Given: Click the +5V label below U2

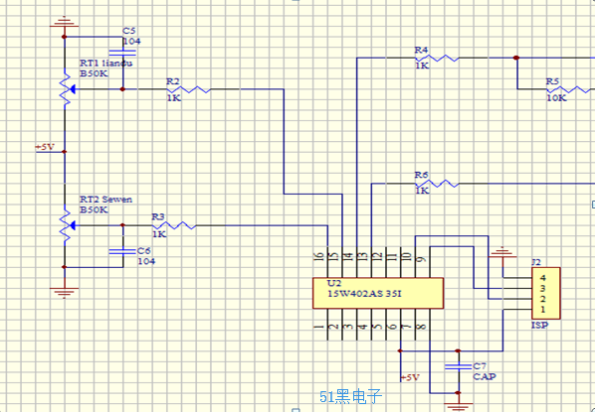Looking at the screenshot, I should [410, 377].
